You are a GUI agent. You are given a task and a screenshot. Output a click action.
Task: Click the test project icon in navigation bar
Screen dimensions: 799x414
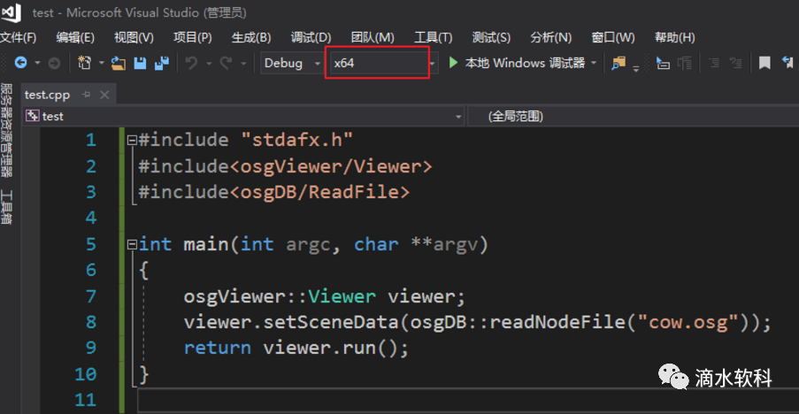(33, 116)
